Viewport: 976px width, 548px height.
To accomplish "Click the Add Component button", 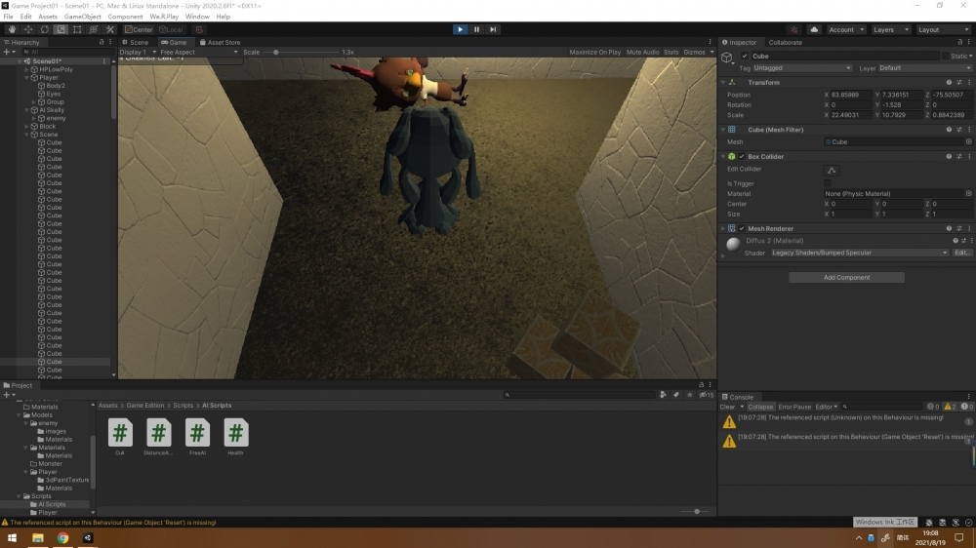I will 846,278.
